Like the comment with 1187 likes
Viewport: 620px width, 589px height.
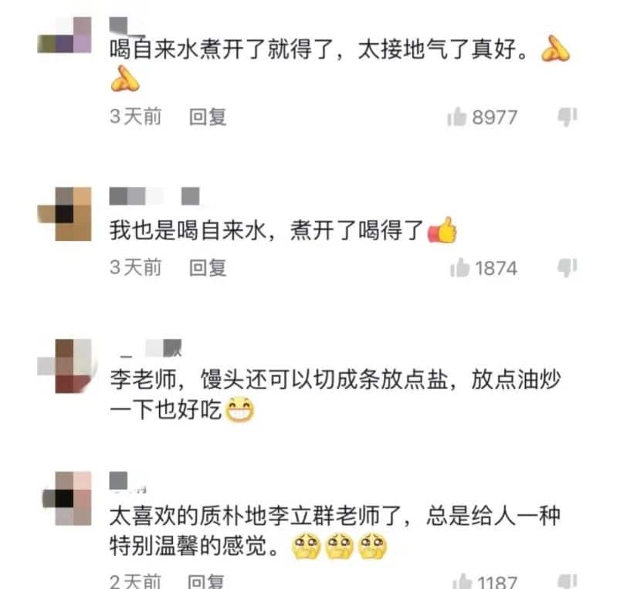coord(462,582)
